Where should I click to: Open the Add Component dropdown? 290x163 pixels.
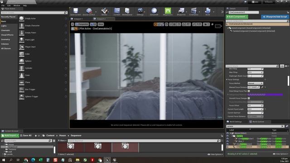click(x=237, y=17)
